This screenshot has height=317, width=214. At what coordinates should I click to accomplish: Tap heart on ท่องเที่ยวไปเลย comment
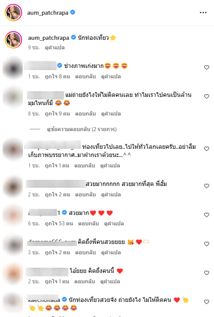207,148
